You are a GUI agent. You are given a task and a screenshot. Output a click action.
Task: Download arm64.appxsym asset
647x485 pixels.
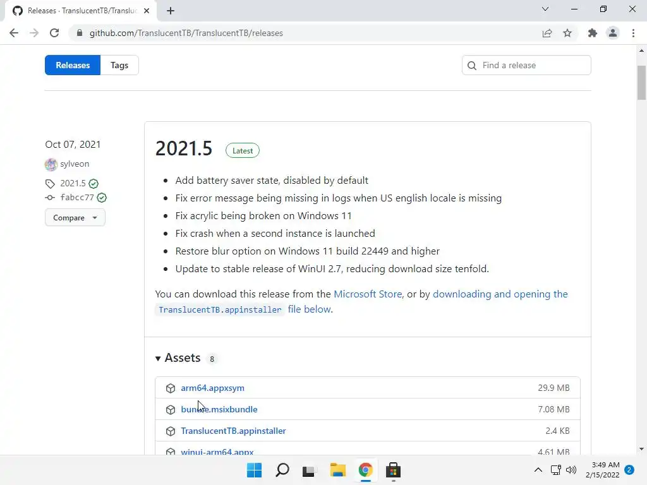click(x=212, y=388)
